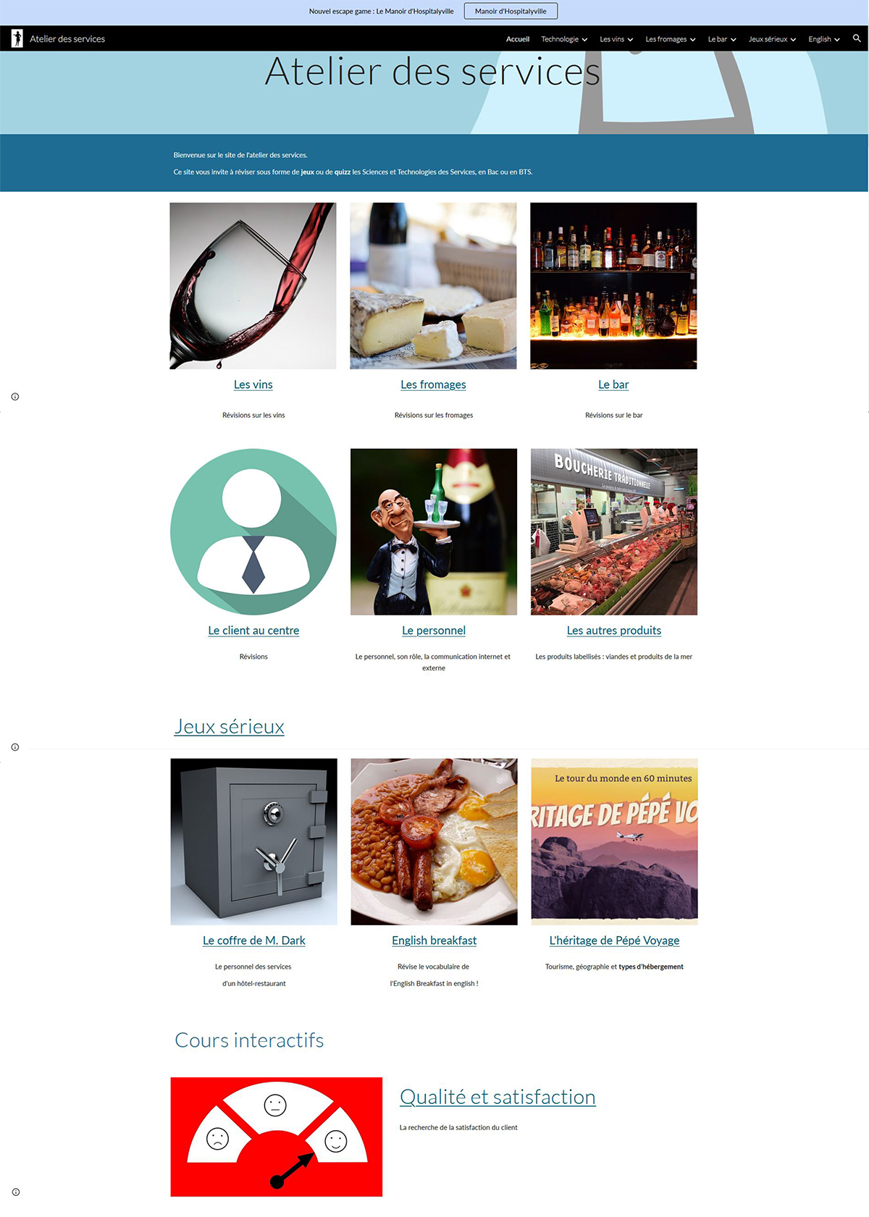
Task: Click the info icon beside Les vins row
Action: click(15, 397)
